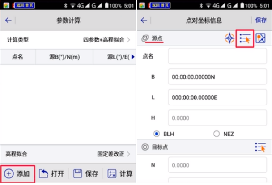Tap the back arrow on 参数计算 screen
This screenshot has width=272, height=185.
[8, 21]
